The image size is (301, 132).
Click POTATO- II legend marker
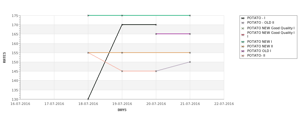243,56
